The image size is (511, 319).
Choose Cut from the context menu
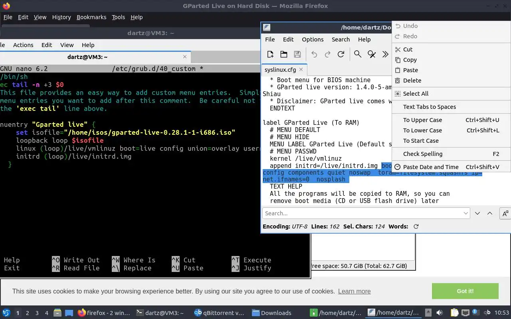coord(451,49)
